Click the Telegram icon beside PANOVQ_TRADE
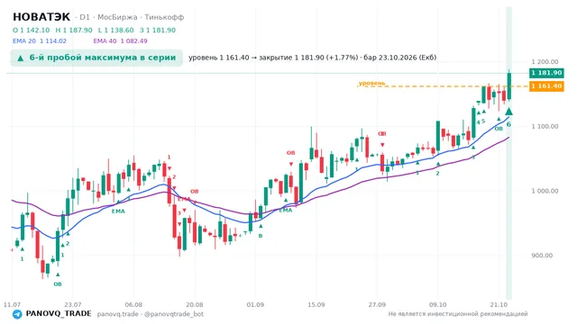The height and width of the screenshot is (324, 577). [17, 314]
